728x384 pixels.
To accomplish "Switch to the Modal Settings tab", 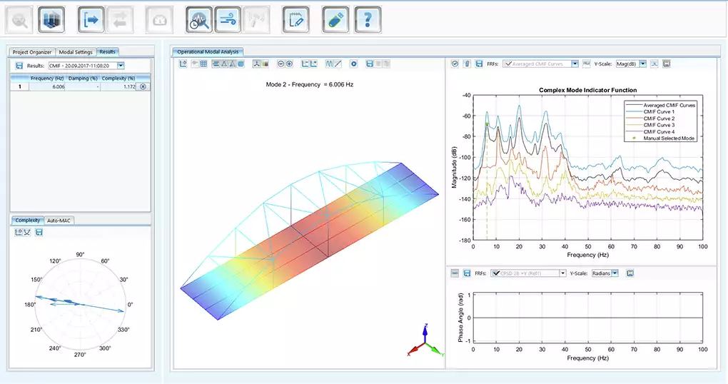I will [x=75, y=52].
